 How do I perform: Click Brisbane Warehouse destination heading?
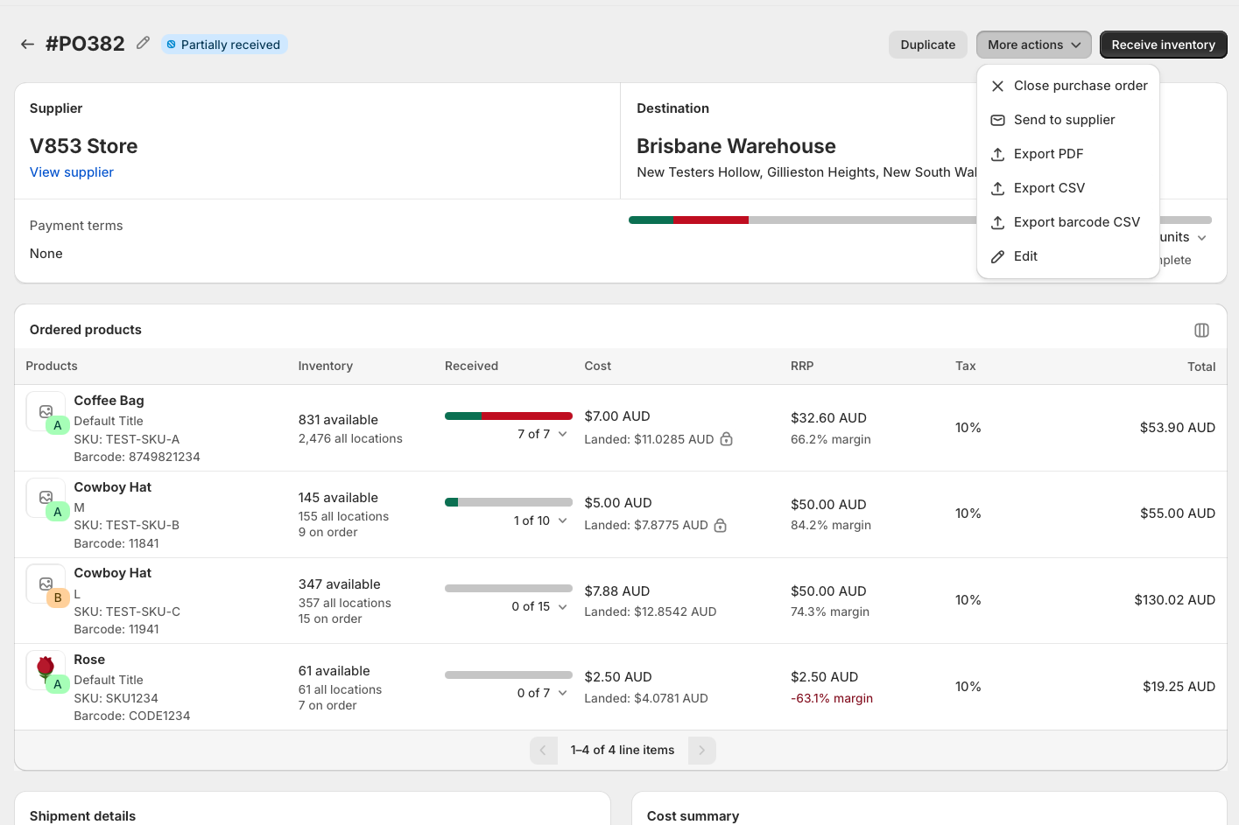(x=736, y=146)
